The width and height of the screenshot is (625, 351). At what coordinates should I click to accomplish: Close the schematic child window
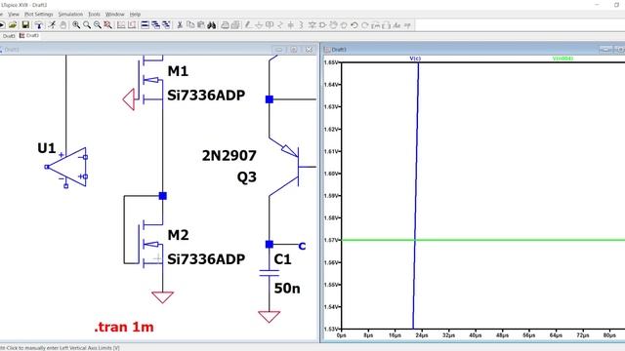(x=309, y=50)
